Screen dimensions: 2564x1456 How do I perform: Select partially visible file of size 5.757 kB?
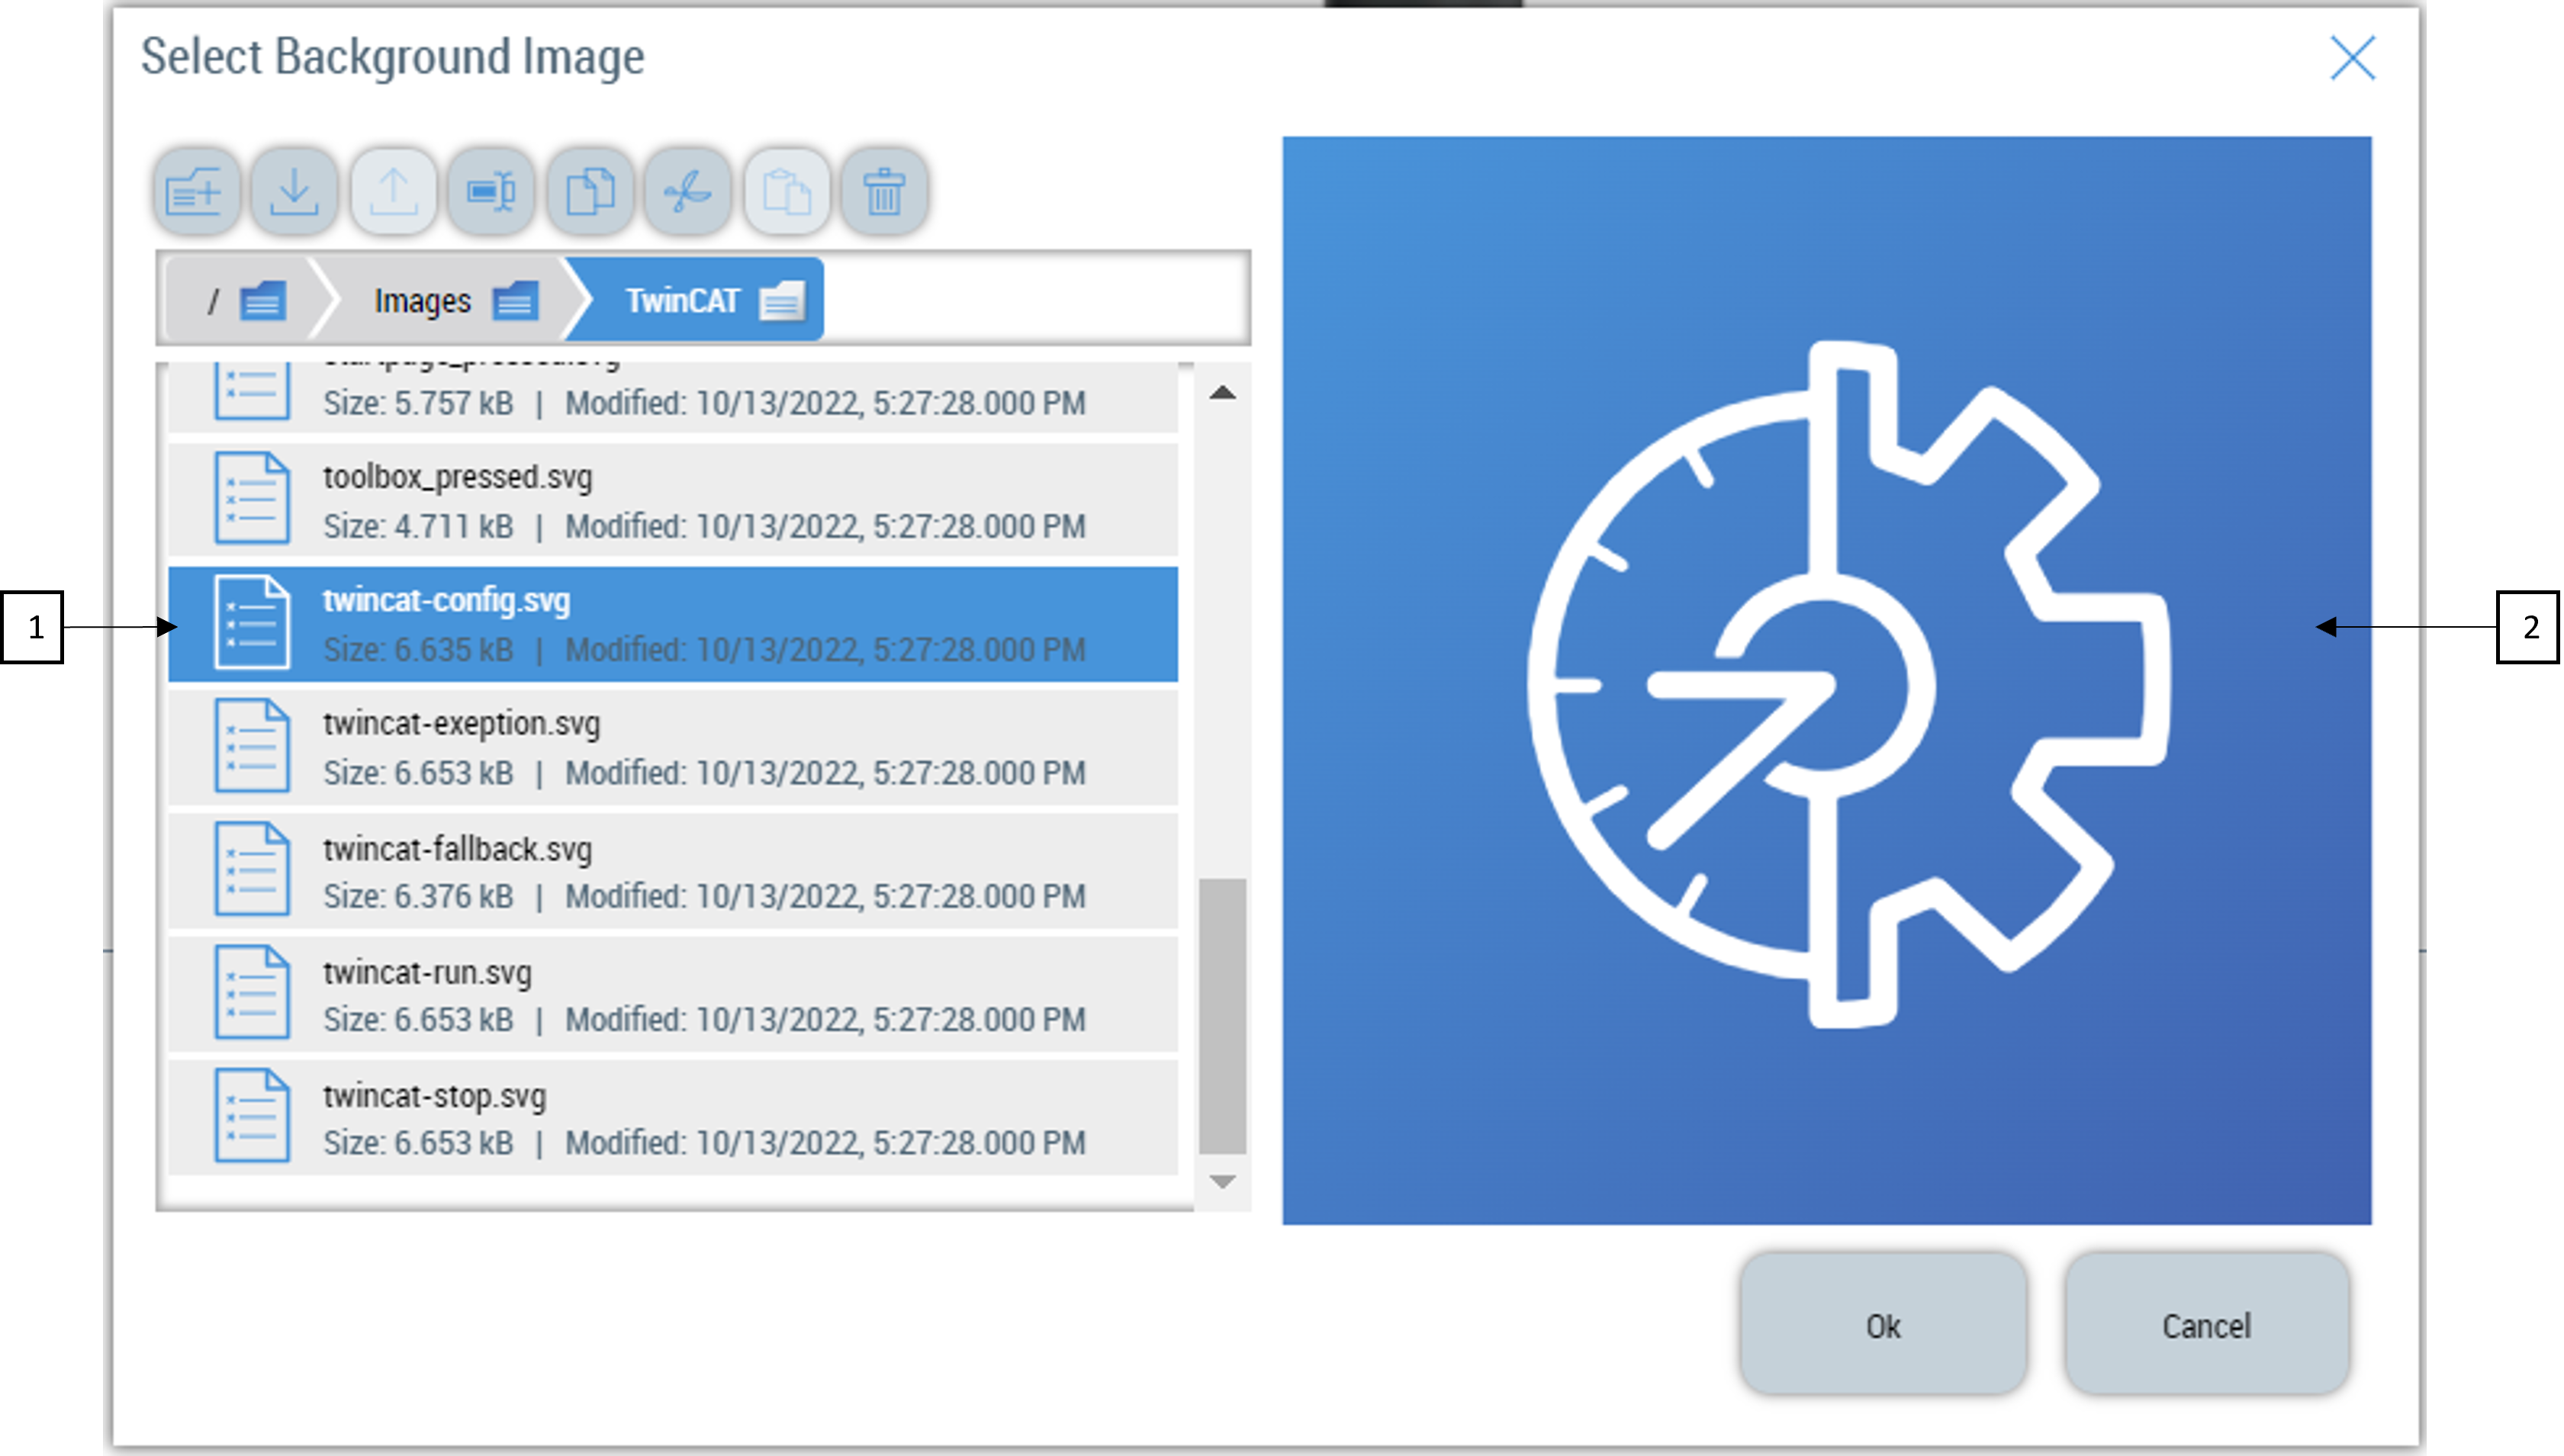[x=673, y=397]
